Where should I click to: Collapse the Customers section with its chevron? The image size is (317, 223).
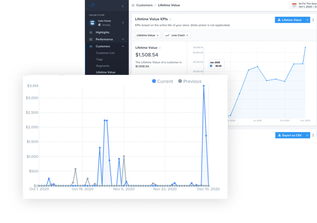(x=123, y=46)
